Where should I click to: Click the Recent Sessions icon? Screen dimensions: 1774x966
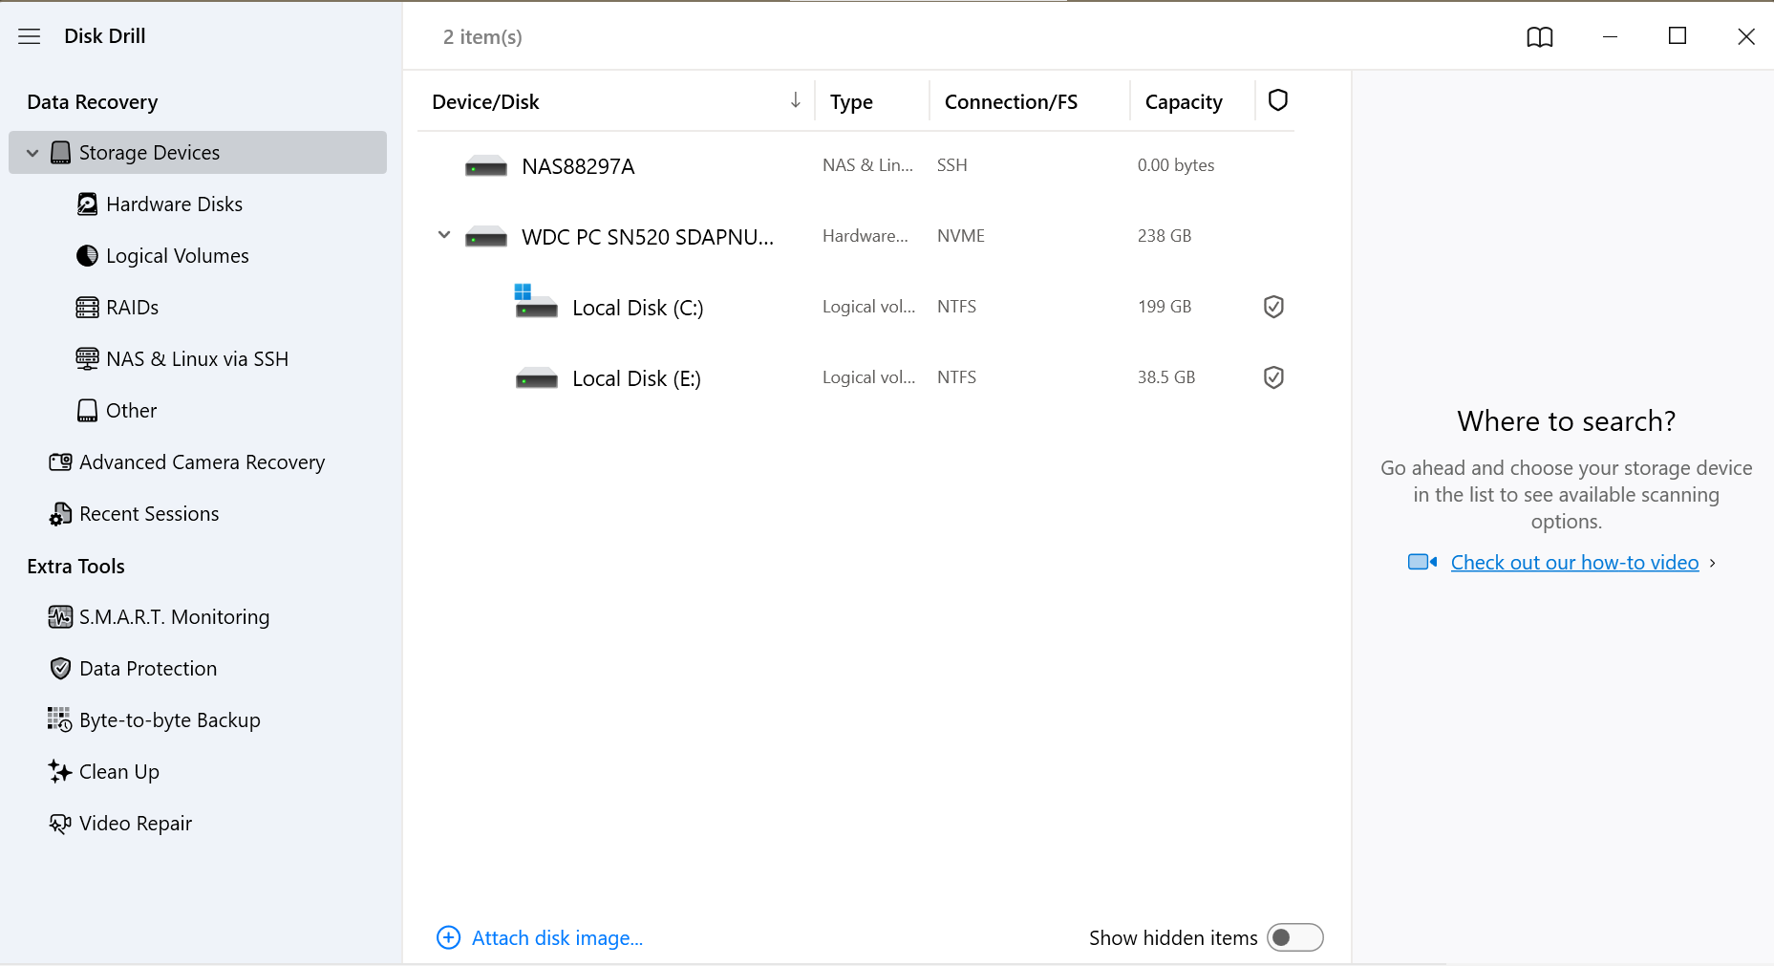pos(60,514)
